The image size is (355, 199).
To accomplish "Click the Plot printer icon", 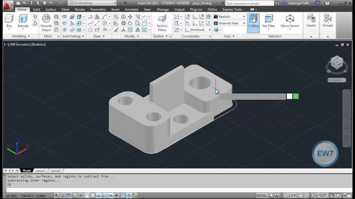I will (45, 3).
